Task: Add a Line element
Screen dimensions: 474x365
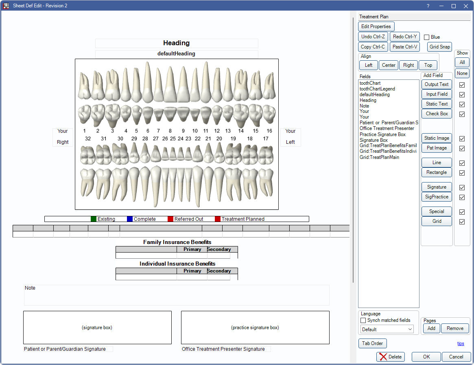Action: coord(436,162)
